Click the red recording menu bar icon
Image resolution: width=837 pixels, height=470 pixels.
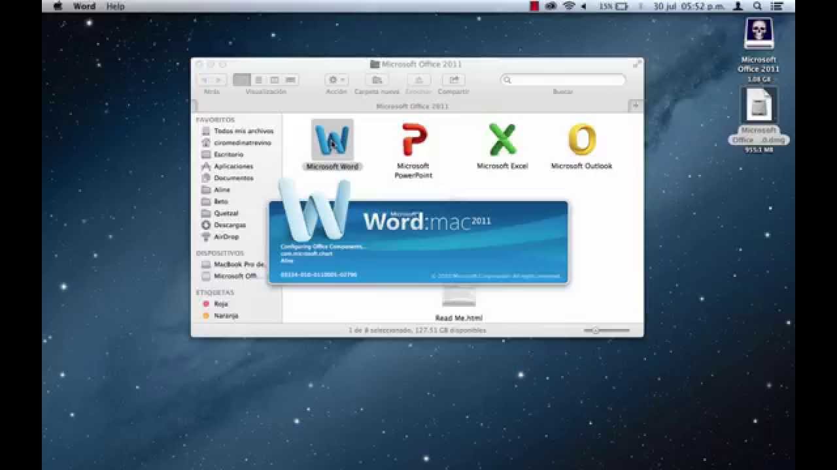coord(534,6)
